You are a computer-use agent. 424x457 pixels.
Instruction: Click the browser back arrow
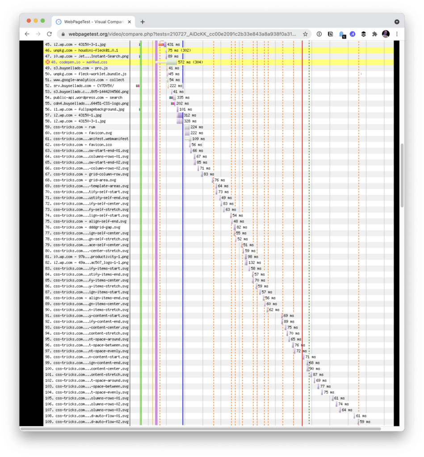pyautogui.click(x=27, y=34)
